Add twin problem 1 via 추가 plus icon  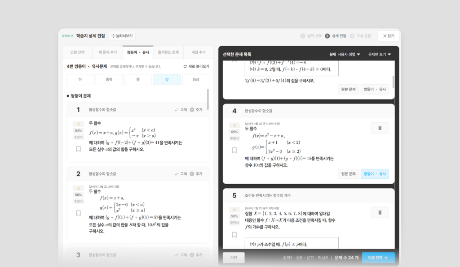(192, 110)
